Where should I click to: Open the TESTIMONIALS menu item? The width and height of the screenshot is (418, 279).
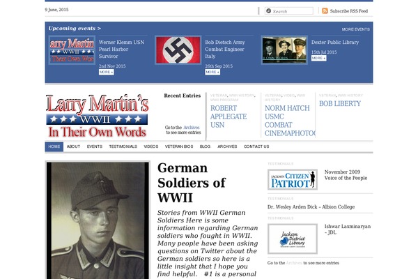click(123, 146)
